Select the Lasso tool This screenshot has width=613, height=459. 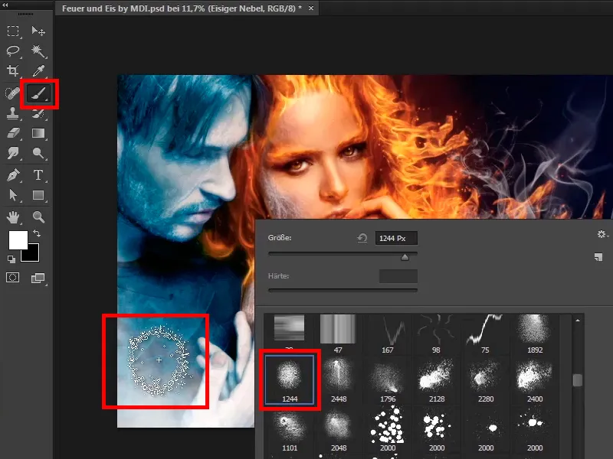coord(13,50)
